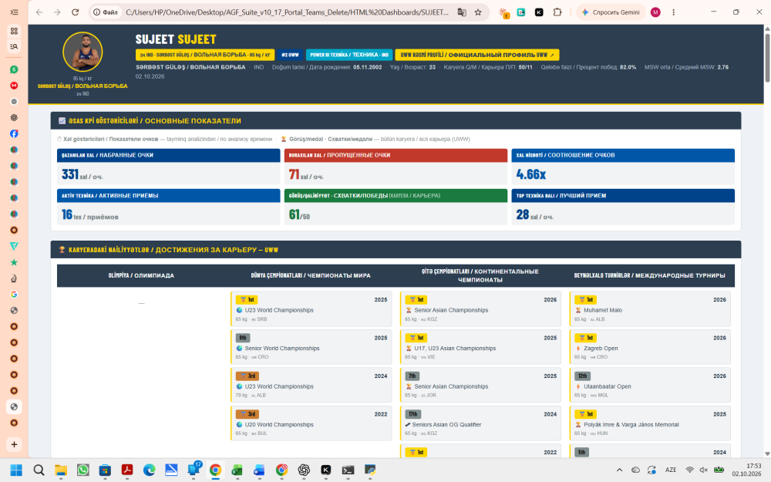771x482 pixels.
Task: Switch the AZE keyboard language indicator
Action: [671, 470]
